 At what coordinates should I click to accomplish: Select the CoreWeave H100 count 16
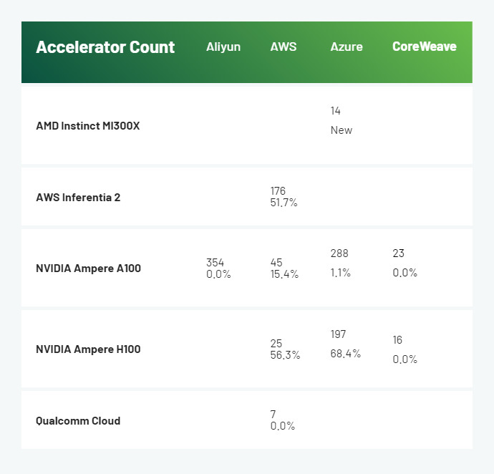pyautogui.click(x=397, y=339)
